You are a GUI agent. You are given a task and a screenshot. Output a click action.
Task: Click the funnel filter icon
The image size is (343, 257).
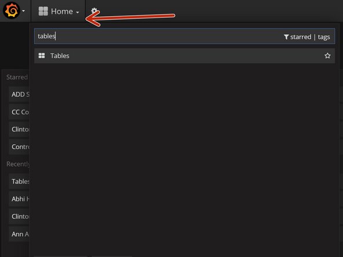286,37
